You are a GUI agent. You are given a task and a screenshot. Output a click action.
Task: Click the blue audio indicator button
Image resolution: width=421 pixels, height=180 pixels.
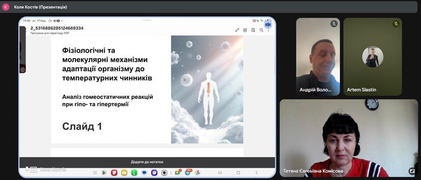(268, 24)
